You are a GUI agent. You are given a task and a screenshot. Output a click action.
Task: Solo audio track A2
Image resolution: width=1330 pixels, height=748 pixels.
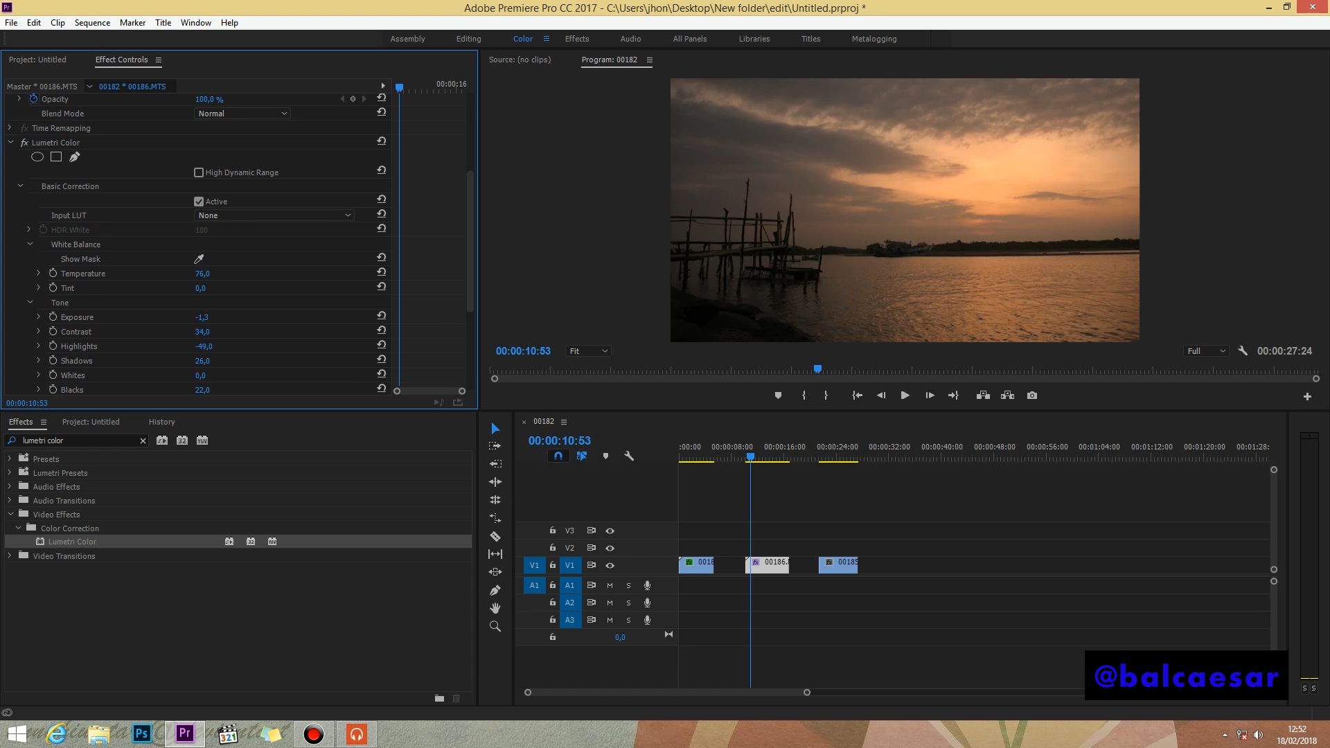[629, 603]
